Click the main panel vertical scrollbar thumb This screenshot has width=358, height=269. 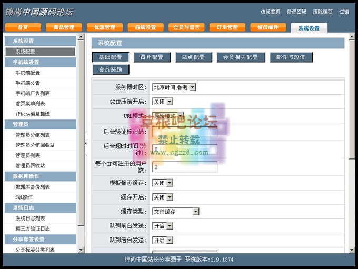coord(352,99)
